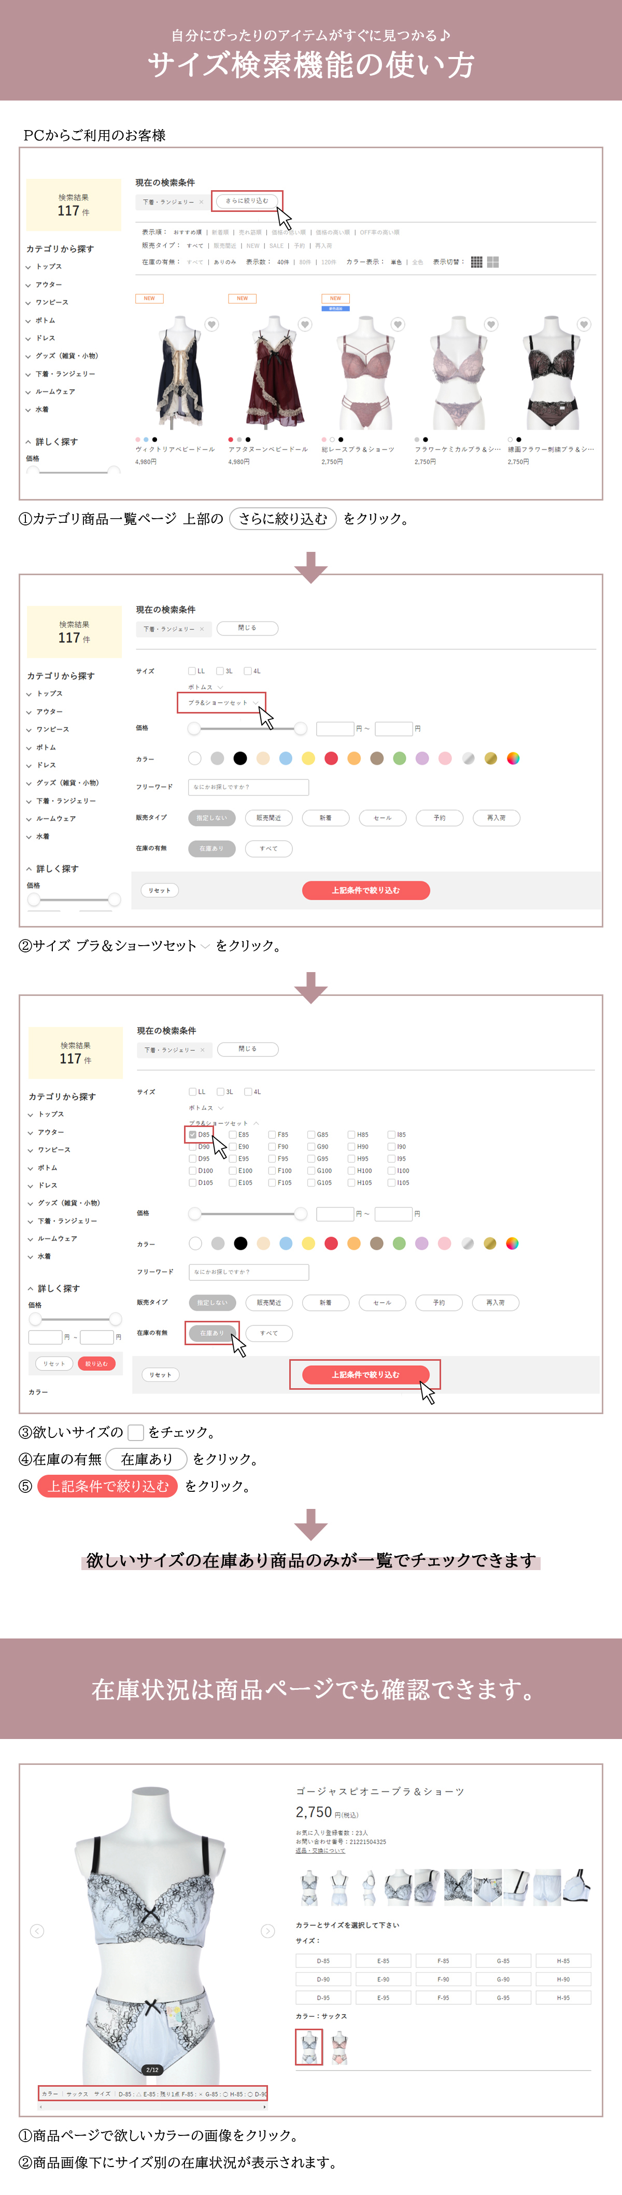Enable the I105 size checkbox
Screen dimensions: 622x2195
click(392, 1182)
